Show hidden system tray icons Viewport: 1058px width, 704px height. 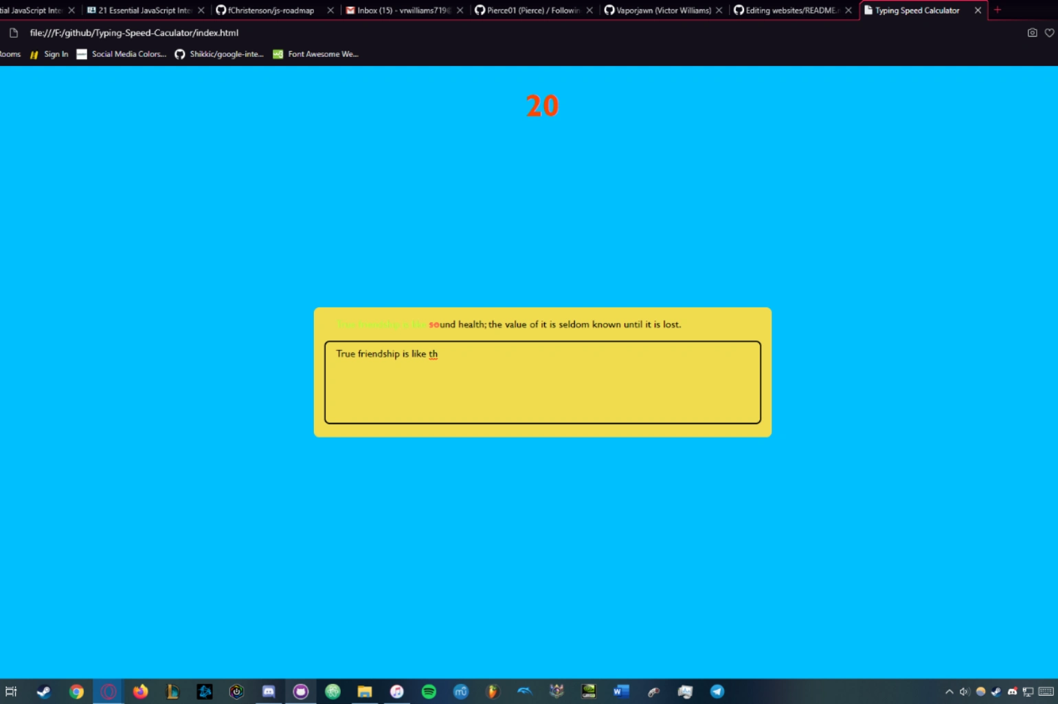[949, 692]
